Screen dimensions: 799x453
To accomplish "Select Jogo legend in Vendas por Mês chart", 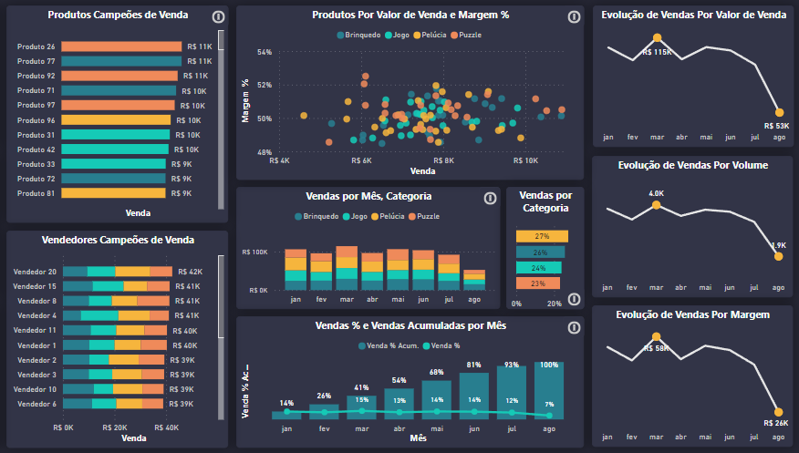I will click(345, 216).
